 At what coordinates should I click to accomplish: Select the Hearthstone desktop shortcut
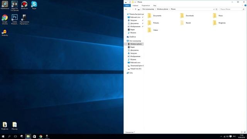coord(5,5)
